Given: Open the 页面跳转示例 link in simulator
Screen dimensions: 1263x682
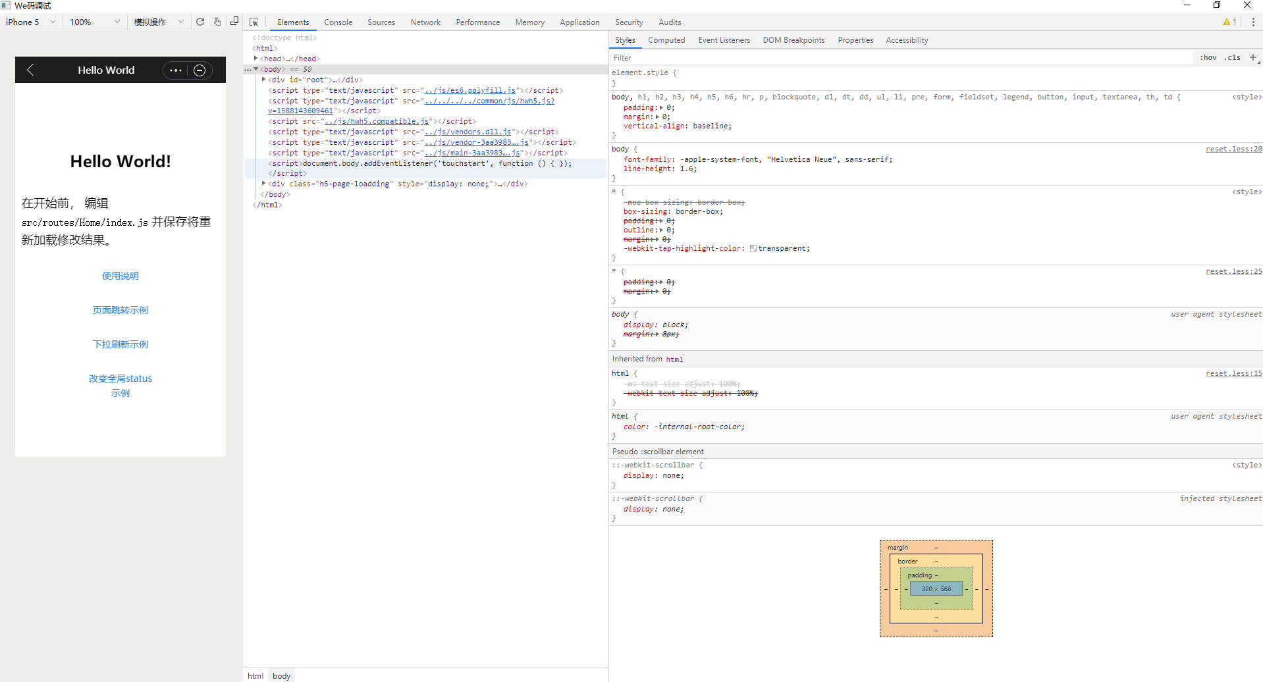Looking at the screenshot, I should point(121,309).
